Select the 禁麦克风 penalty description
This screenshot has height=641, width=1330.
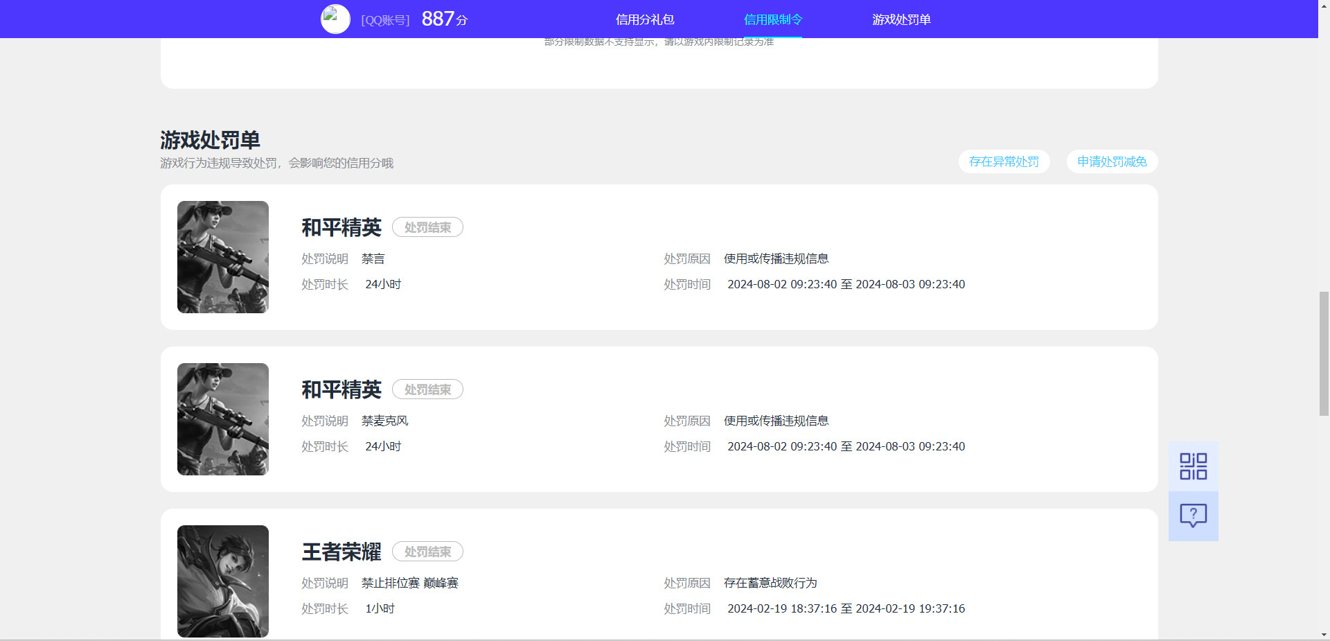[385, 421]
